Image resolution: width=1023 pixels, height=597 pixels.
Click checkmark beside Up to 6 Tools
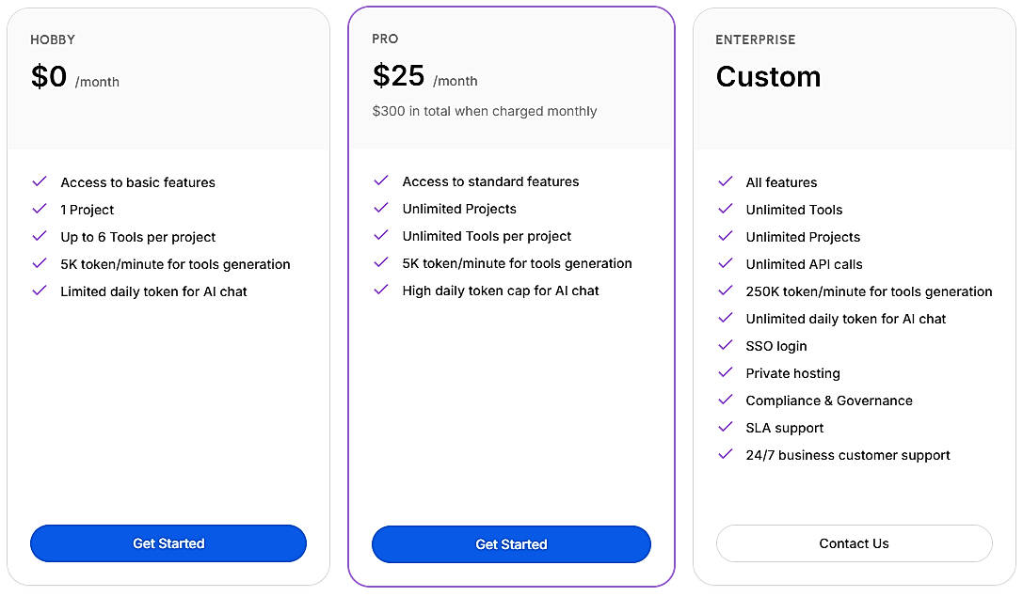click(40, 236)
